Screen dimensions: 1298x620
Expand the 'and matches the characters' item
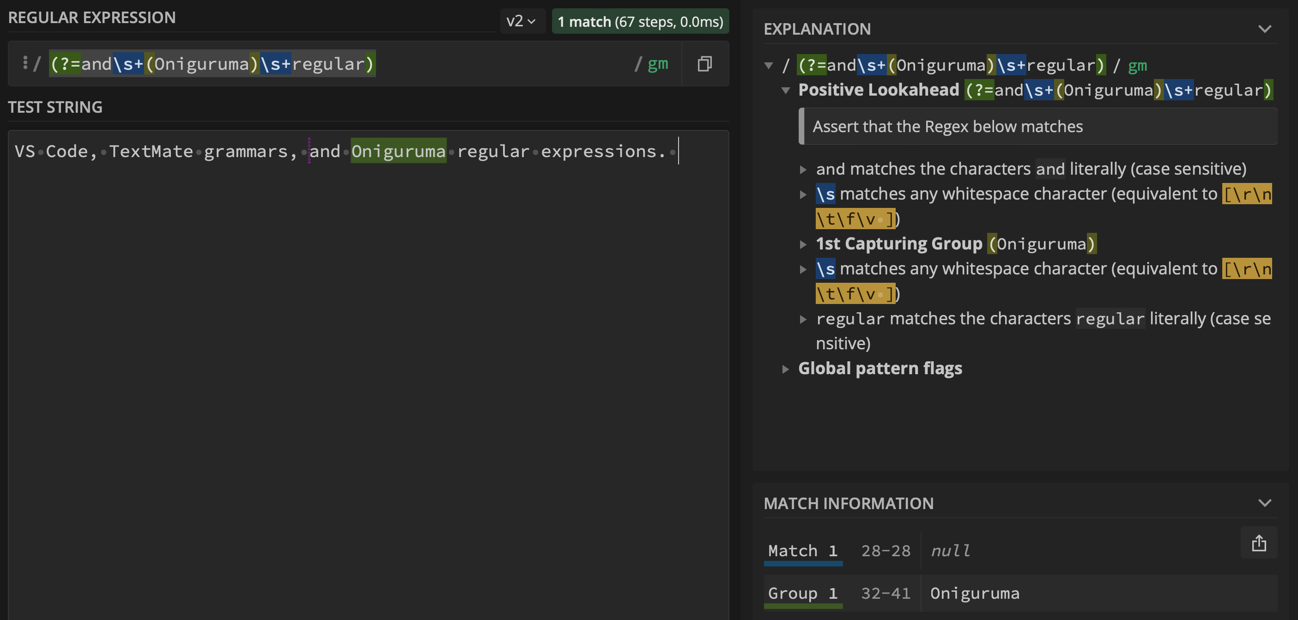(803, 170)
